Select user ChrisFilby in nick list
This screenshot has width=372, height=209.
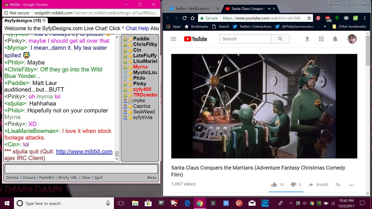tap(145, 44)
